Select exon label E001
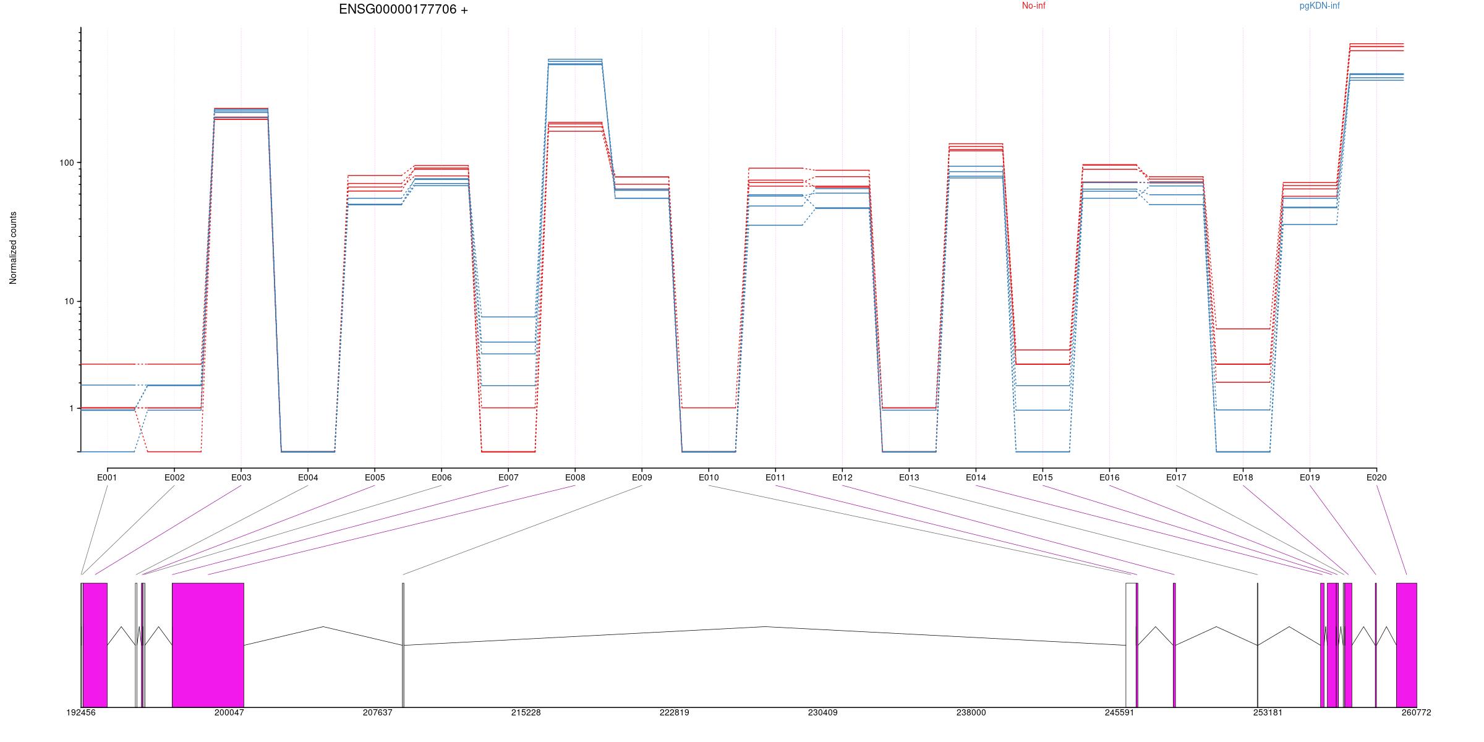 click(107, 477)
